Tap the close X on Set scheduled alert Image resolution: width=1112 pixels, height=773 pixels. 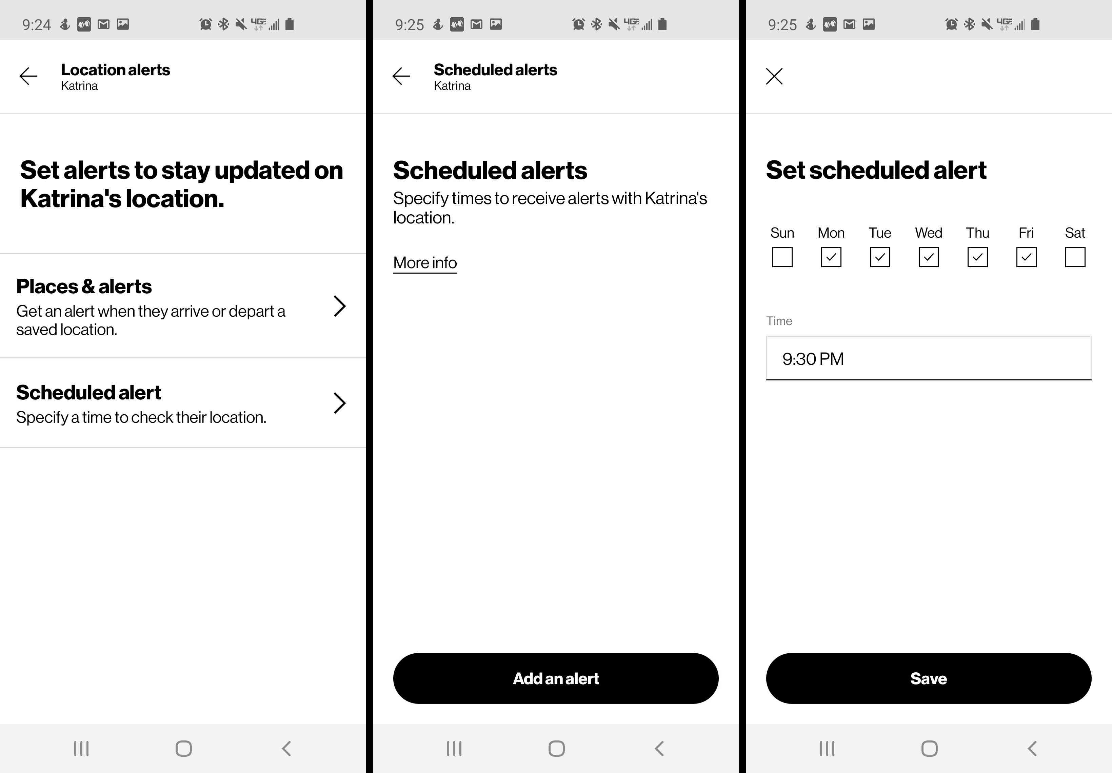(774, 75)
